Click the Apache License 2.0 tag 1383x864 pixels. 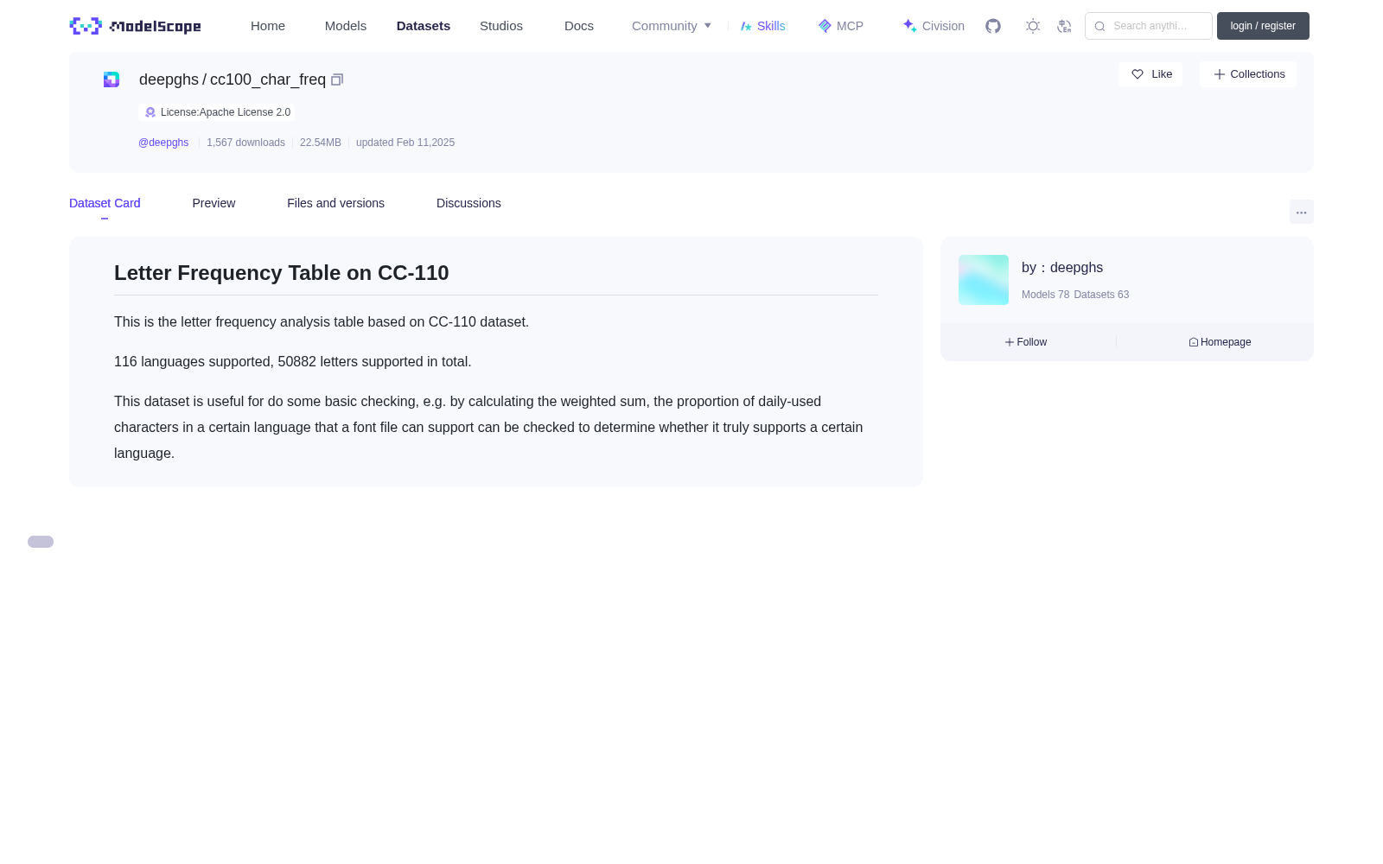coord(217,112)
